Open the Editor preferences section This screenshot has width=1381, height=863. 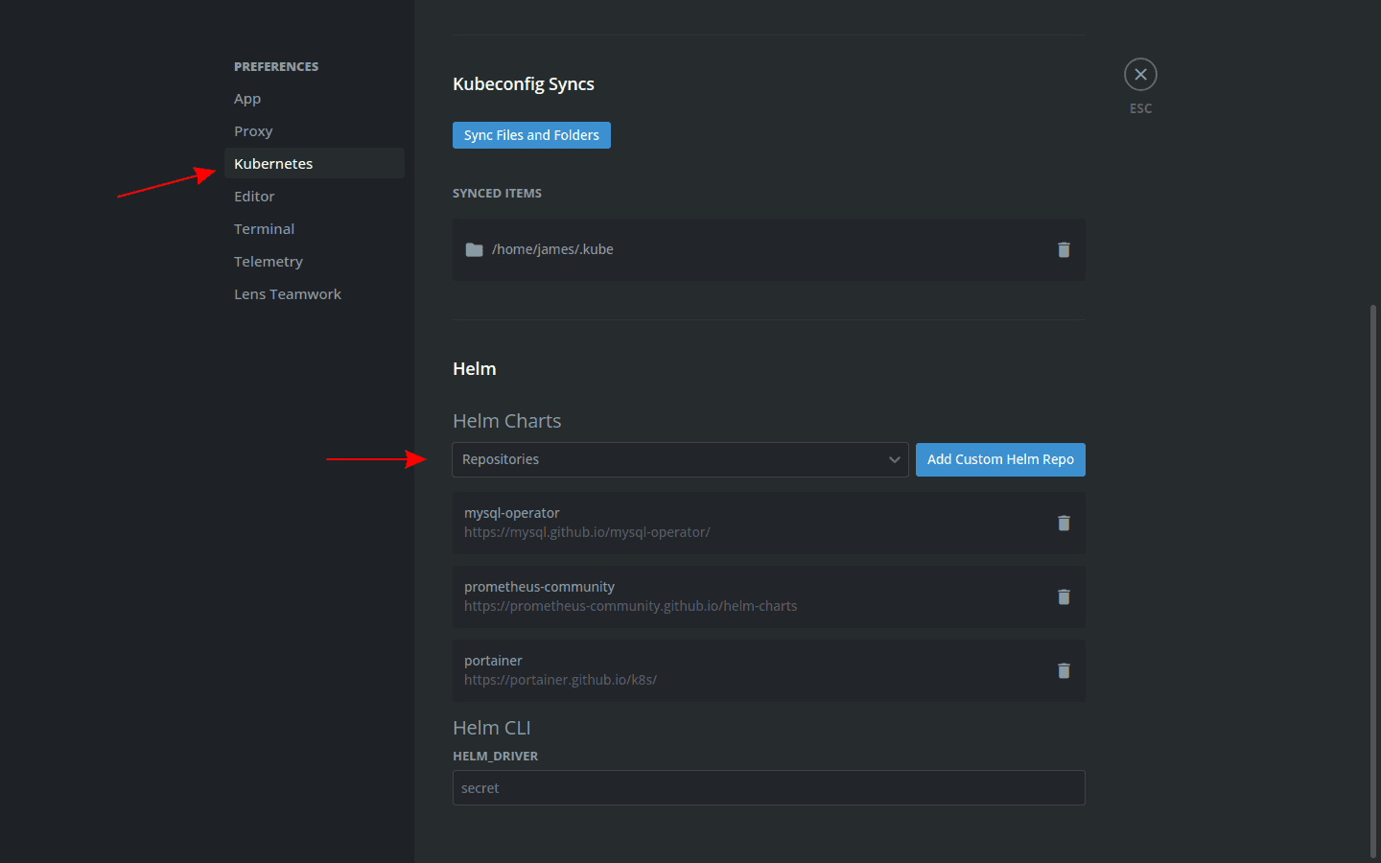coord(315,197)
